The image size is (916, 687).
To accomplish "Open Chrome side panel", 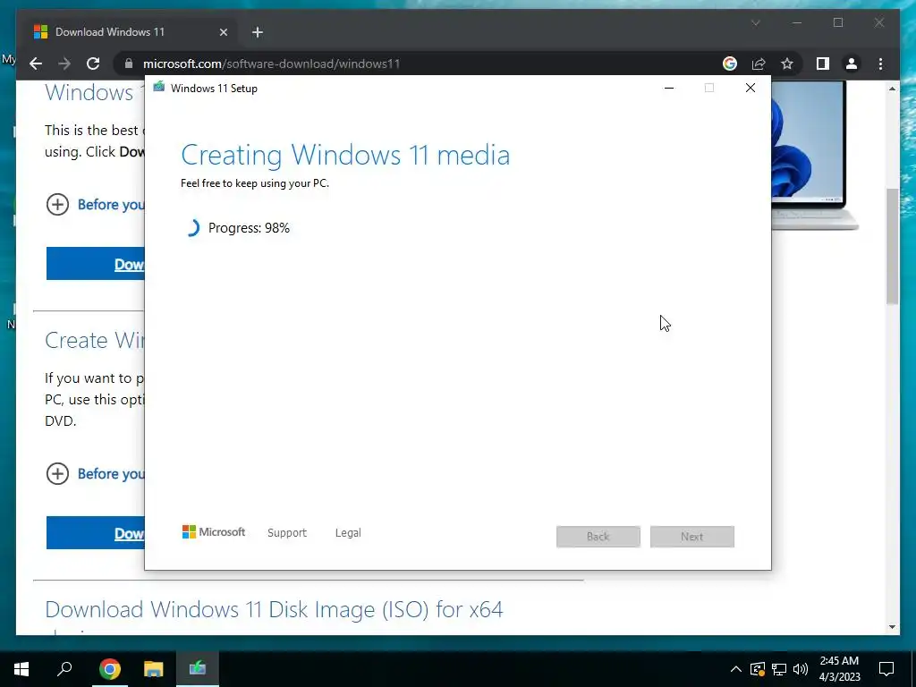I will (x=823, y=64).
